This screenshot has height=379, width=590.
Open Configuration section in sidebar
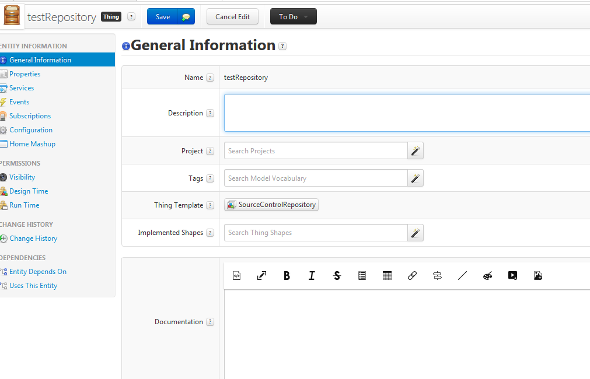point(31,130)
